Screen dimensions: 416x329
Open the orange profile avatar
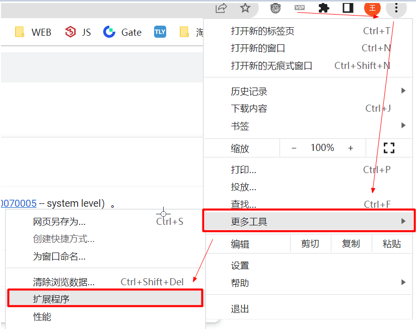372,8
